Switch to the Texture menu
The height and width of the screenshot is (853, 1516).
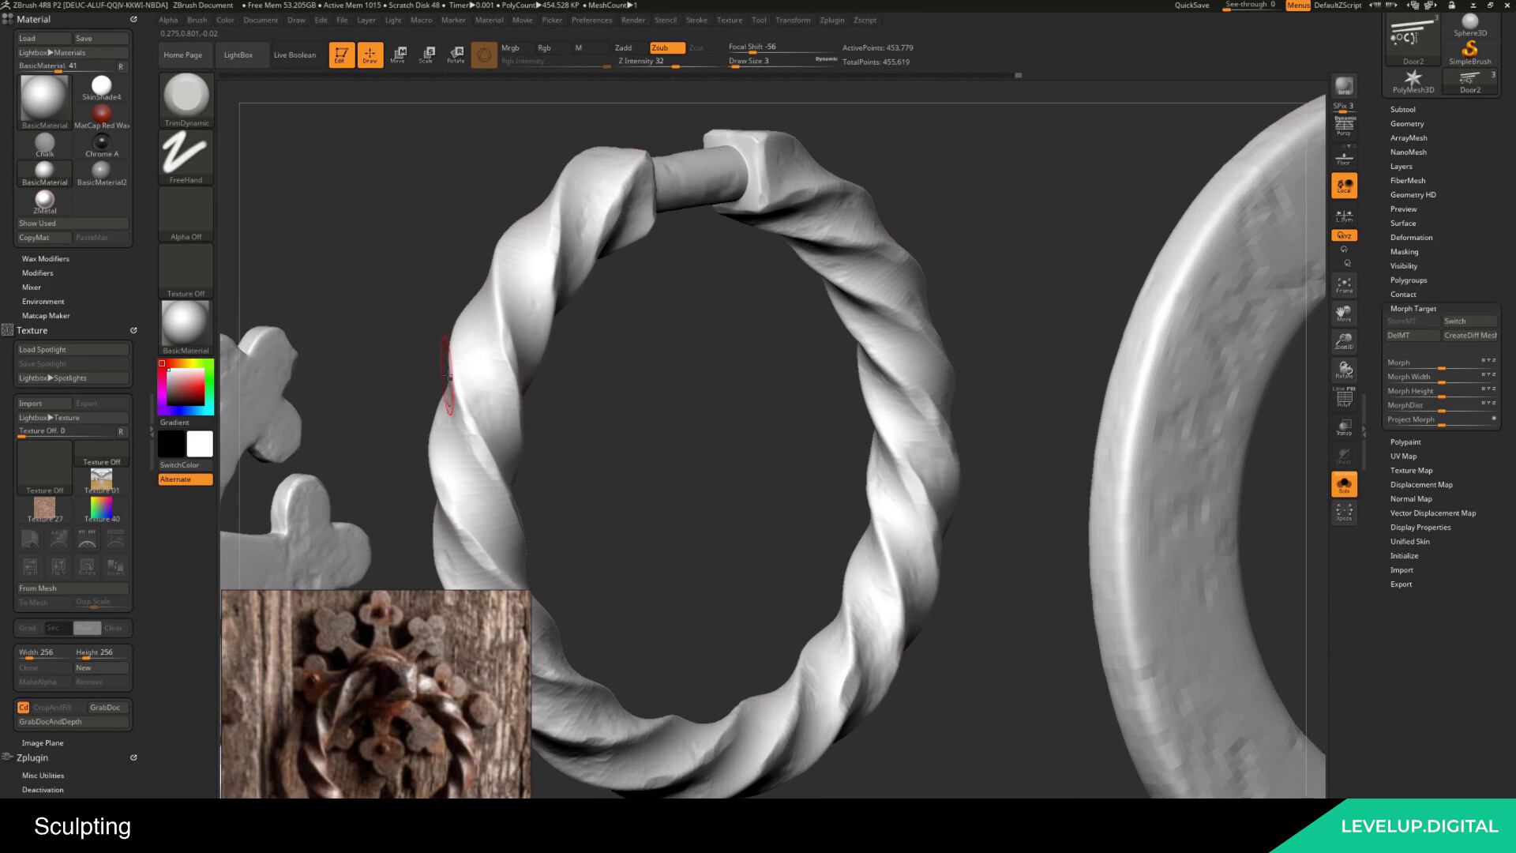730,20
